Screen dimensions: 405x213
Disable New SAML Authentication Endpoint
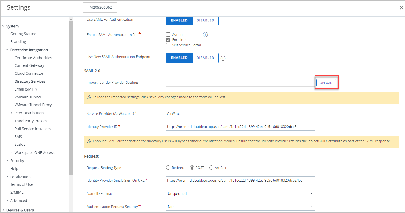pos(206,58)
